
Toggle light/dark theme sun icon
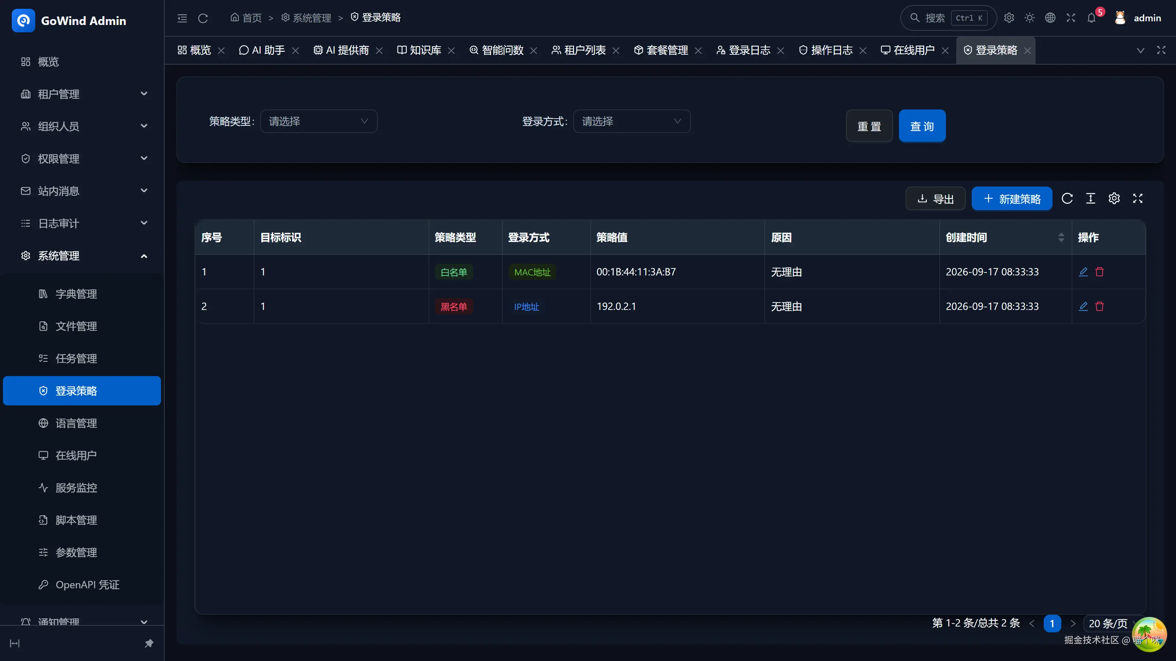click(1029, 18)
